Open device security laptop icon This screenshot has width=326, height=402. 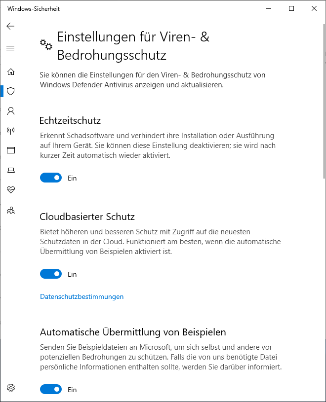pos(11,170)
